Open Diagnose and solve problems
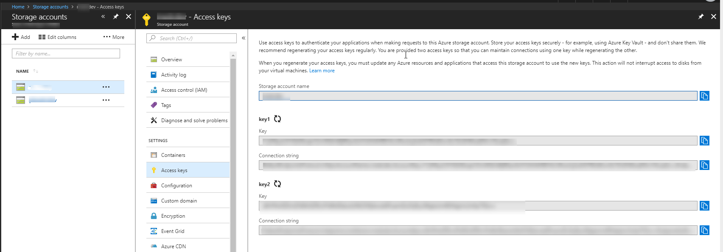723x252 pixels. coord(188,121)
